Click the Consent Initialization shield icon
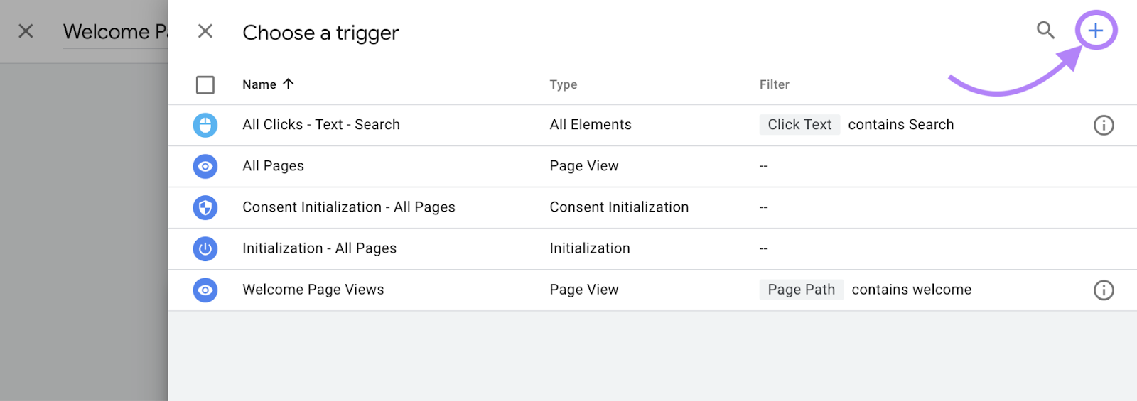This screenshot has width=1137, height=401. pyautogui.click(x=205, y=208)
